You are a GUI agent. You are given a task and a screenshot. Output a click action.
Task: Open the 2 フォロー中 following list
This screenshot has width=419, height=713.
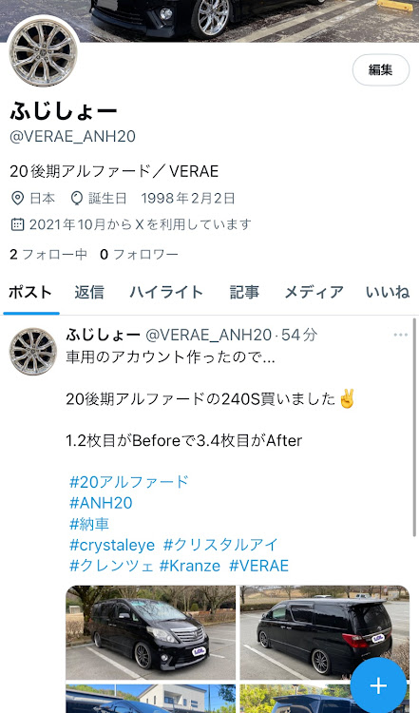tap(48, 254)
